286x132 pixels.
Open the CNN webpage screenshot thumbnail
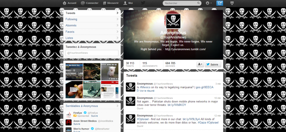pos(109,90)
